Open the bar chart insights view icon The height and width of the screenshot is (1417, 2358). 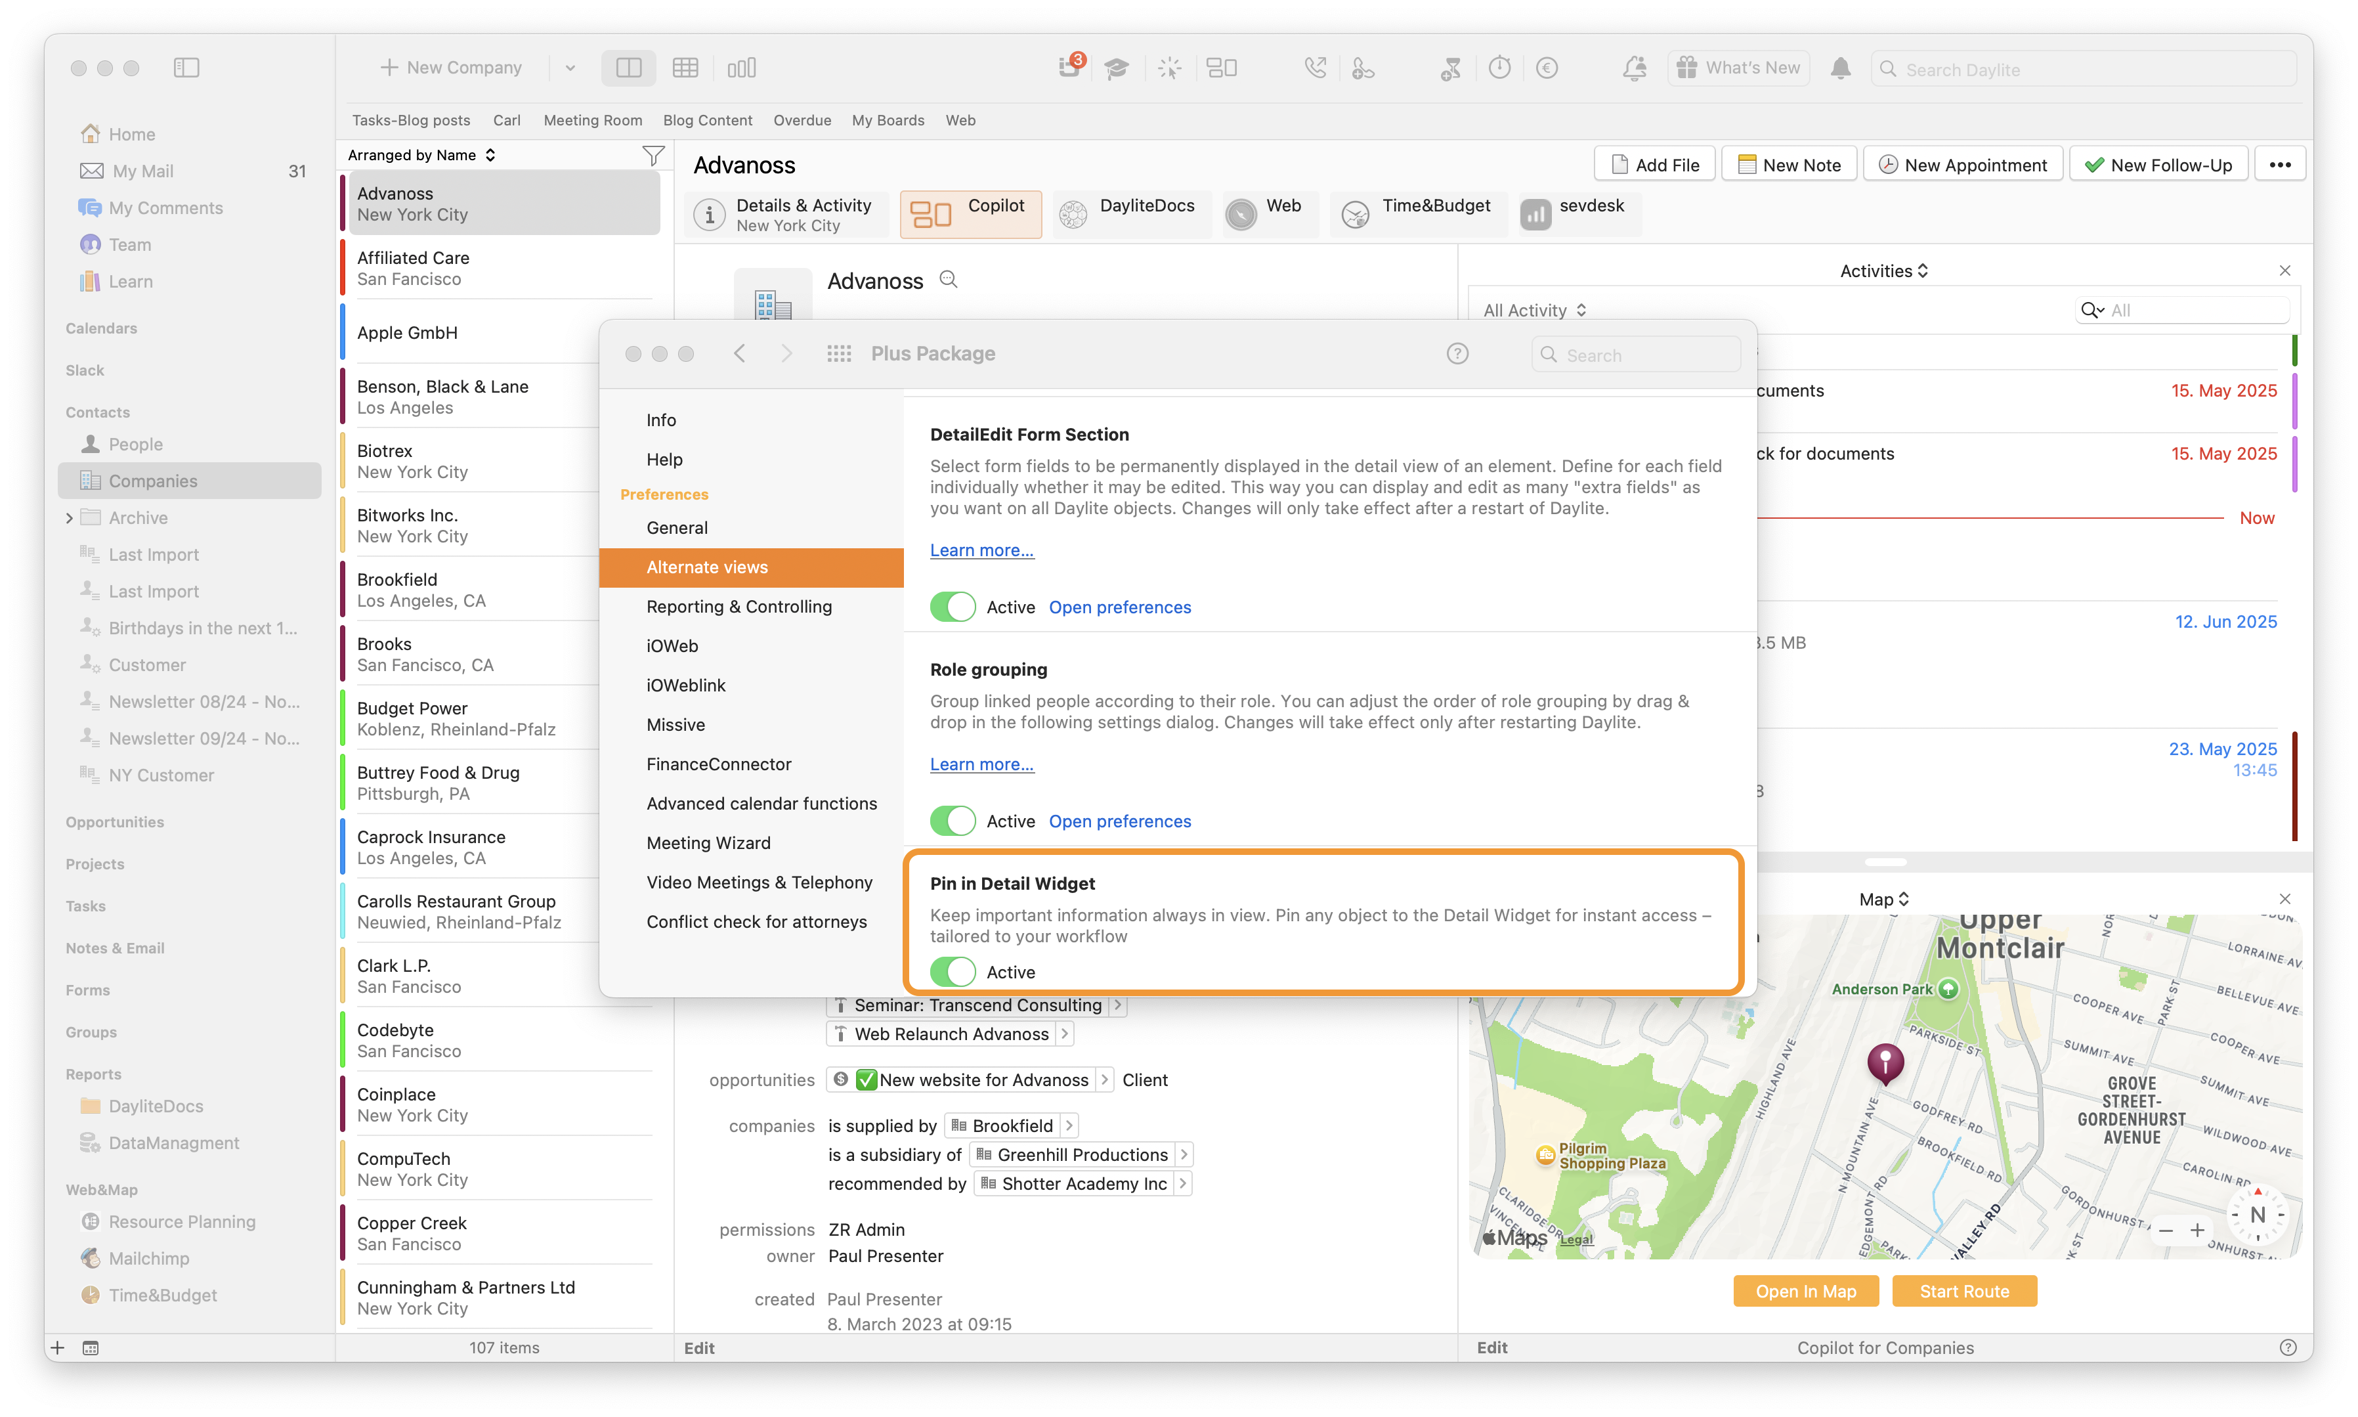pos(742,68)
